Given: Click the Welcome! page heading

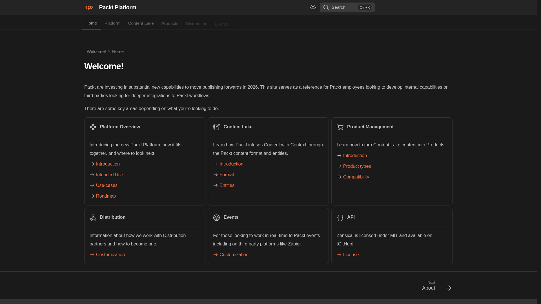Looking at the screenshot, I should pyautogui.click(x=104, y=66).
